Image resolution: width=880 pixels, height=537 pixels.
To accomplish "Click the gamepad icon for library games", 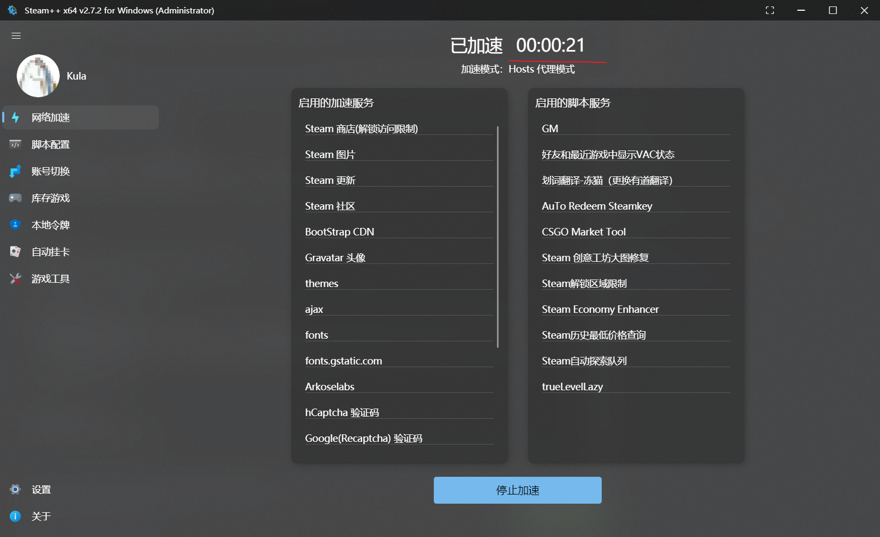I will pyautogui.click(x=15, y=198).
